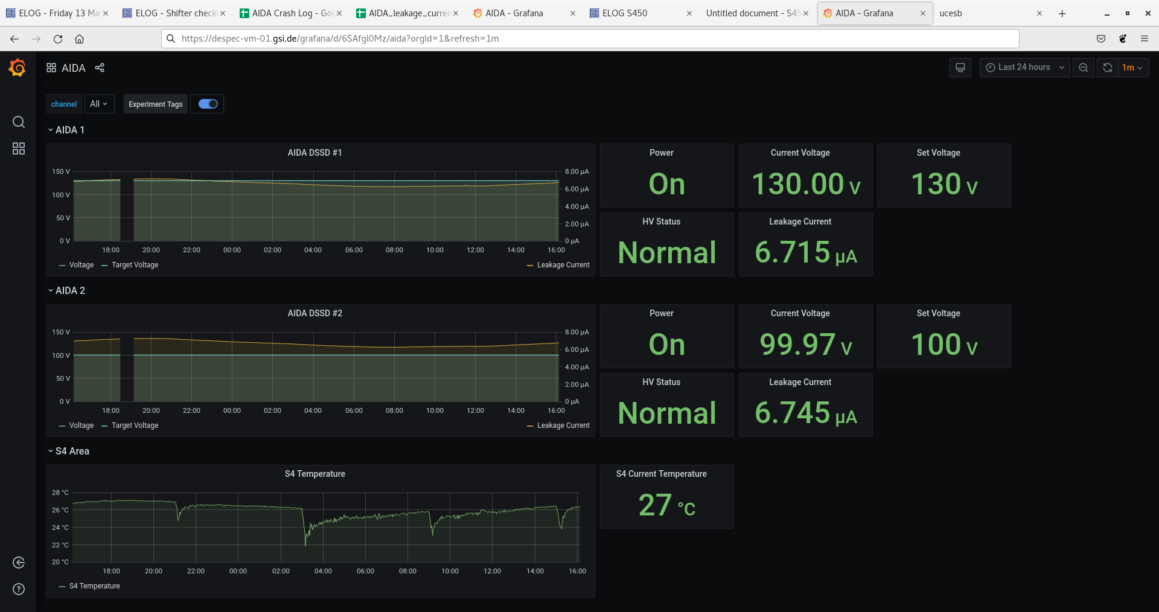
Task: Toggle Leakage Current series in AIDA DSSD #2 legend
Action: point(563,426)
